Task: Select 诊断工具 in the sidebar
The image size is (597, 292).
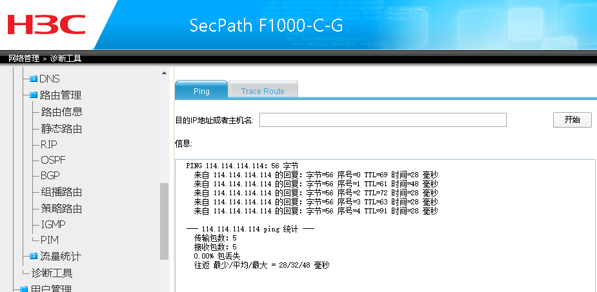Action: point(52,273)
